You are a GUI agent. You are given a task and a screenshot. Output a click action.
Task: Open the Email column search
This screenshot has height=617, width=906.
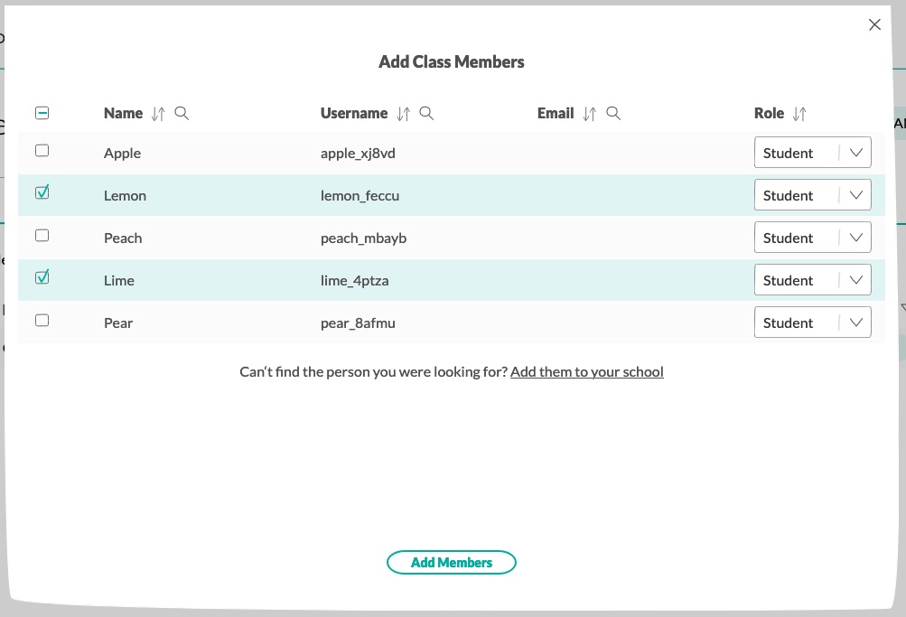[x=613, y=113]
